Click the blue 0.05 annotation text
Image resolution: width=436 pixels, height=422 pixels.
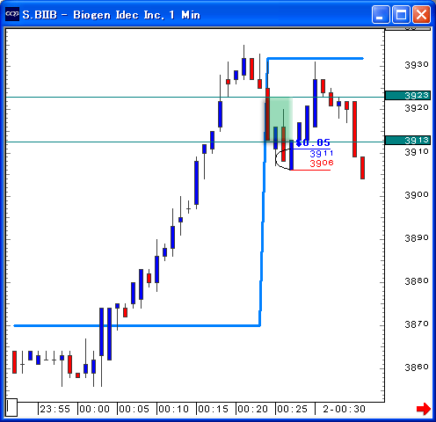[313, 142]
